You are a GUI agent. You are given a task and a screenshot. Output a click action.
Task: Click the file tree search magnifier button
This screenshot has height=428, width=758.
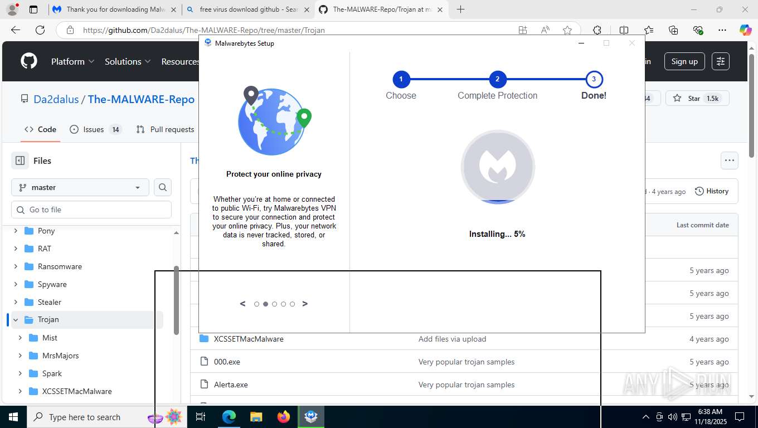(163, 187)
